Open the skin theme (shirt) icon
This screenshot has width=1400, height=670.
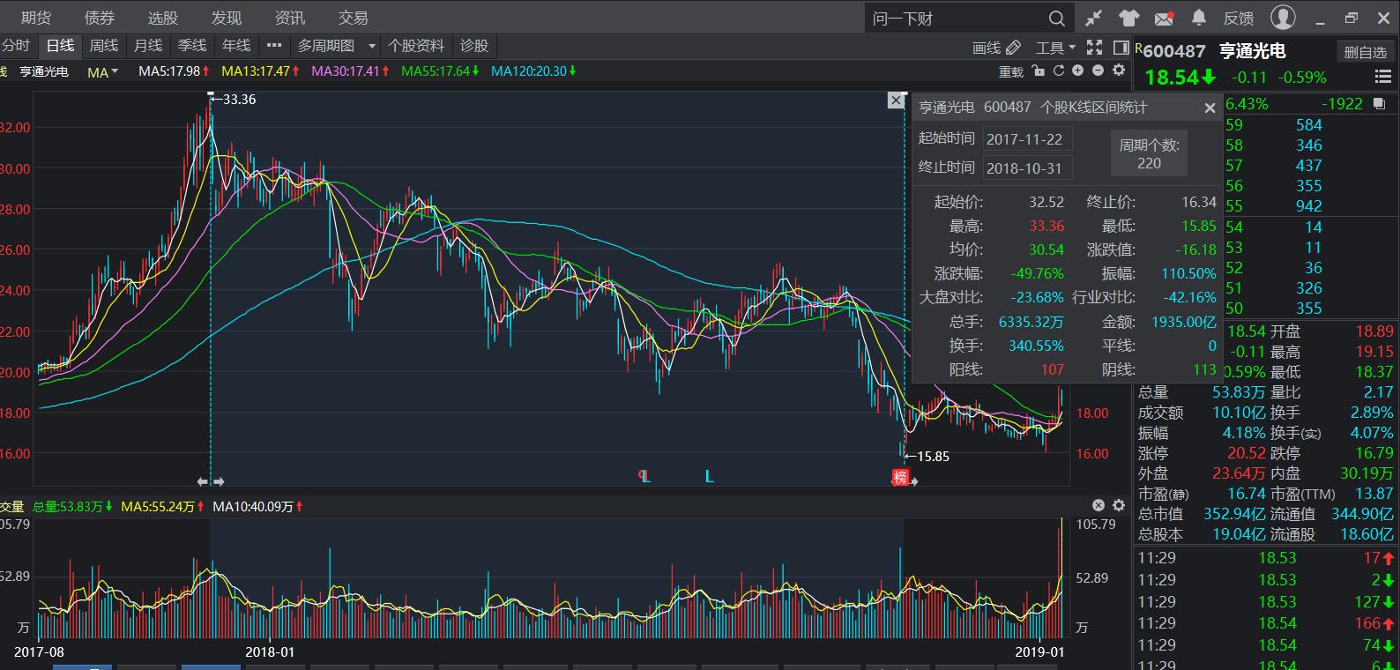coord(1128,18)
